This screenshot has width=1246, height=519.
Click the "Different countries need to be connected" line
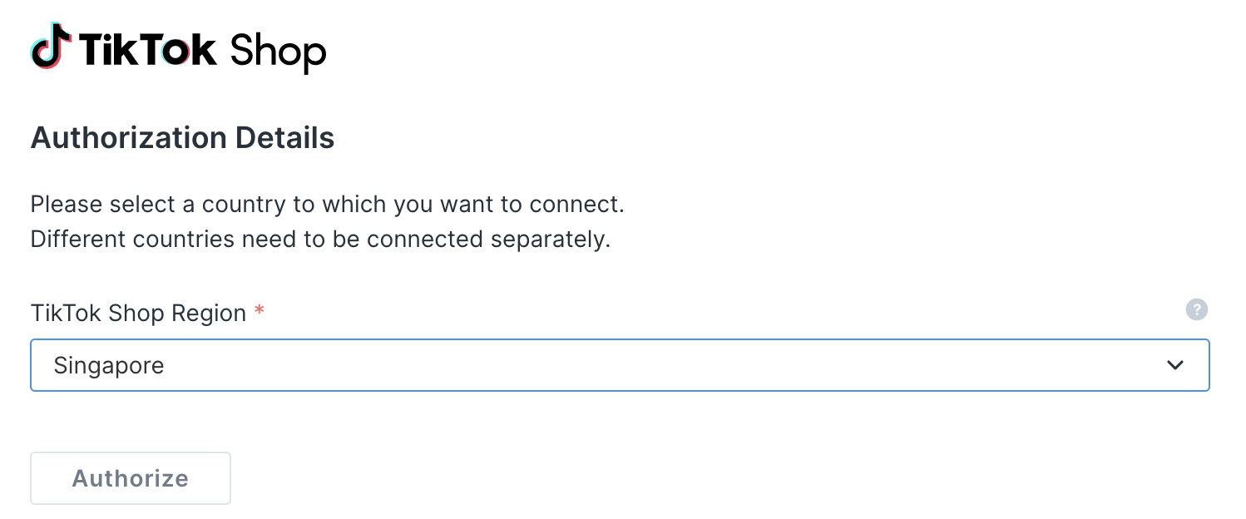click(320, 240)
